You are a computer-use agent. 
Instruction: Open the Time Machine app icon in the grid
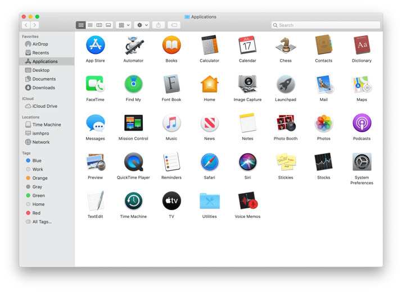click(x=133, y=201)
